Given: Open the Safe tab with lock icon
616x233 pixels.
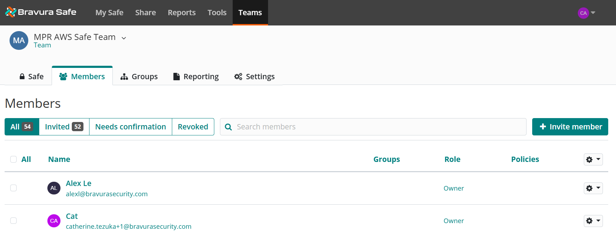Looking at the screenshot, I should tap(31, 76).
